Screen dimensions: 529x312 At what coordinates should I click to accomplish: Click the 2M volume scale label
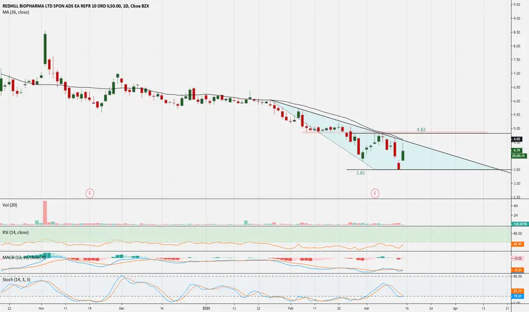click(515, 215)
